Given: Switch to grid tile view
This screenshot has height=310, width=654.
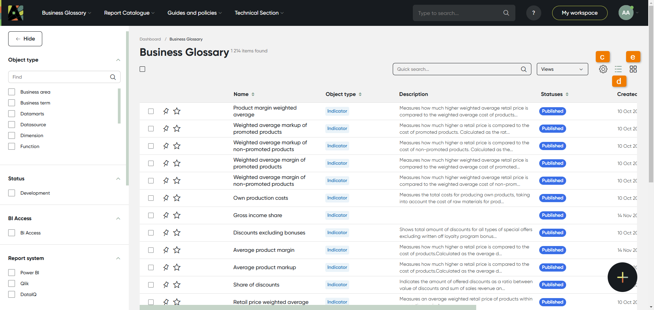Looking at the screenshot, I should (x=633, y=69).
